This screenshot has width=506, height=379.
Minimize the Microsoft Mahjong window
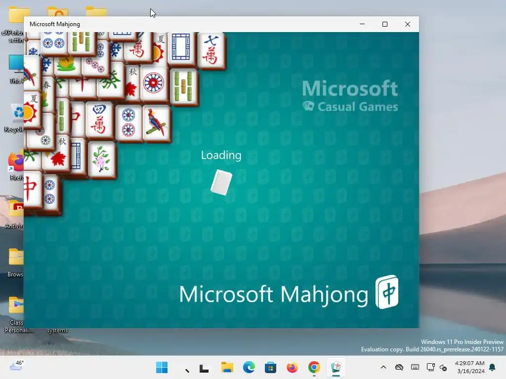pyautogui.click(x=362, y=24)
